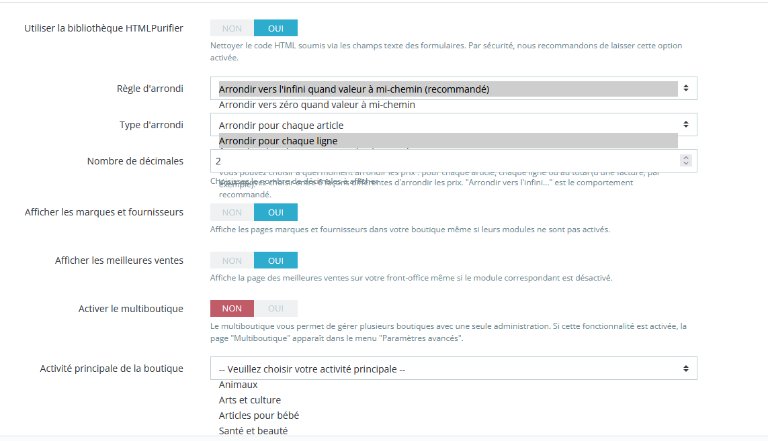
Task: Set Afficher les meilleures ventes to NON
Action: coord(232,260)
